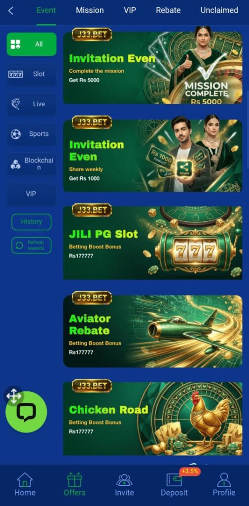Switch to the Unclaimed tab
The height and width of the screenshot is (506, 249).
219,10
